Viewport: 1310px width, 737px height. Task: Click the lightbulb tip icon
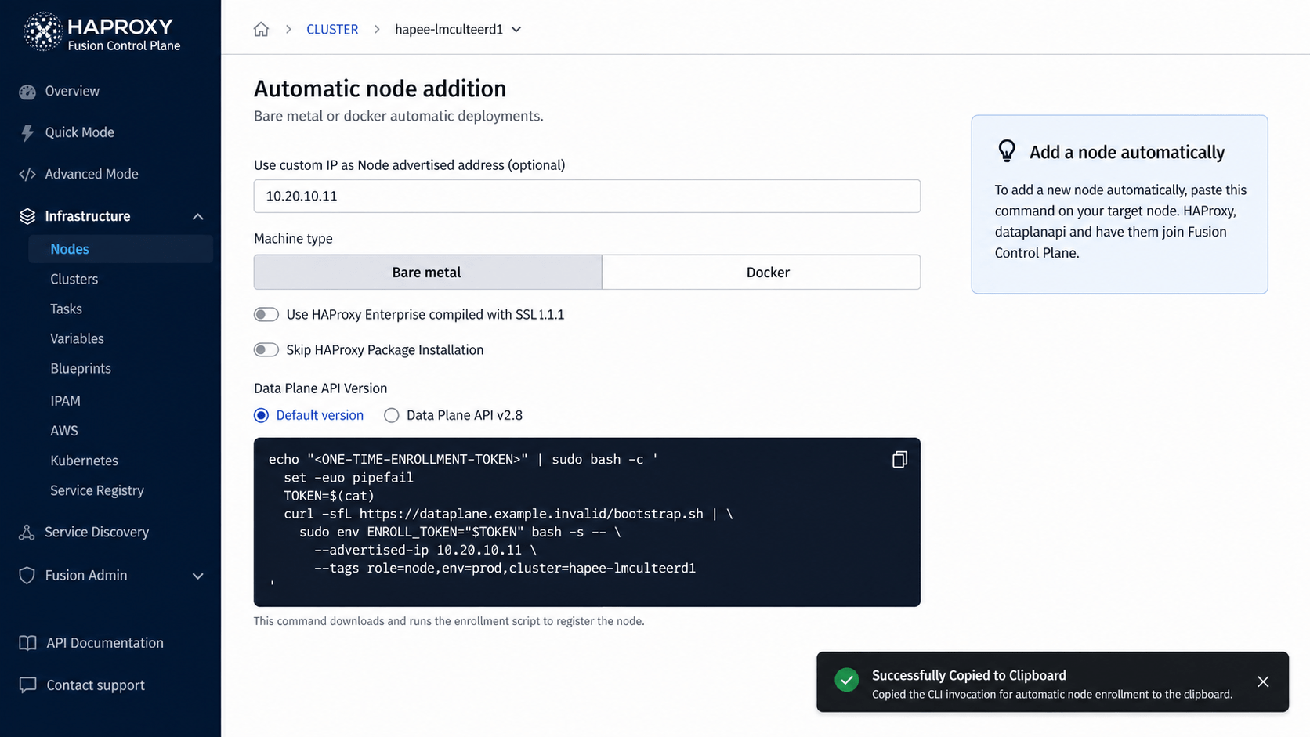coord(1007,151)
